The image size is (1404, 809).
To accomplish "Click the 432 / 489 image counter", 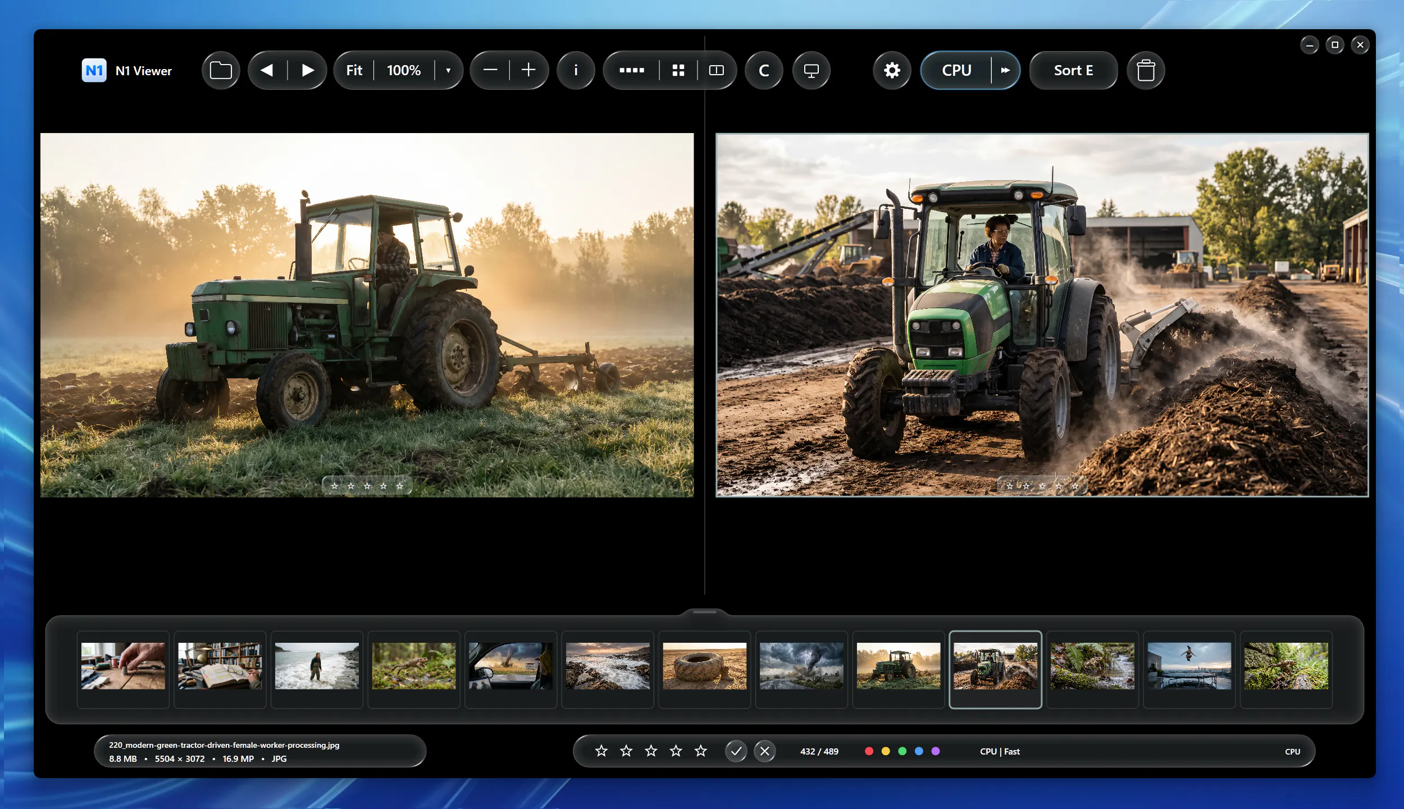I will [x=819, y=751].
